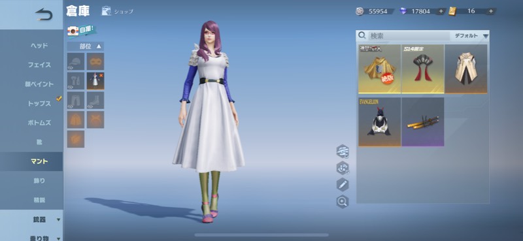Remove outfit with the orange X mark

pos(101,76)
